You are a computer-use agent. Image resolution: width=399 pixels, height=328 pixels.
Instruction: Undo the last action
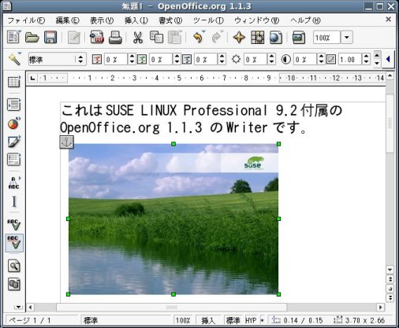point(199,37)
